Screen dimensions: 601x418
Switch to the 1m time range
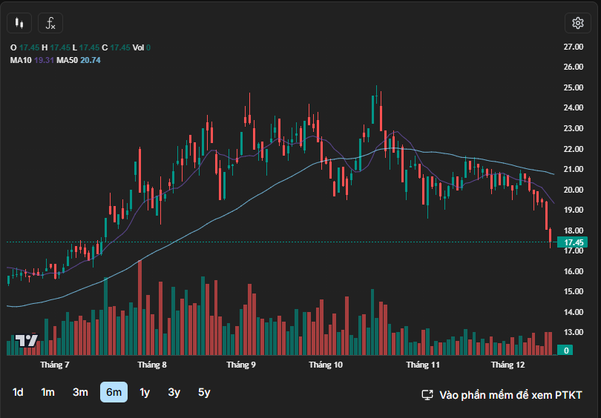[48, 392]
